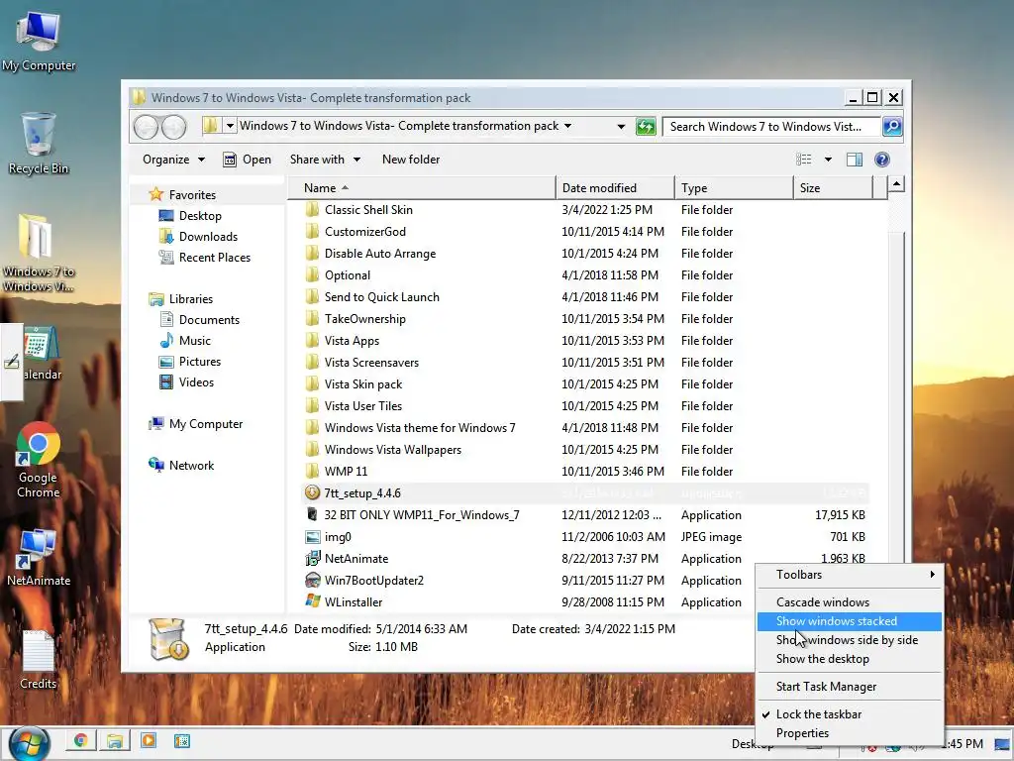Toggle the preview pane icon
This screenshot has width=1014, height=761.
[x=855, y=160]
